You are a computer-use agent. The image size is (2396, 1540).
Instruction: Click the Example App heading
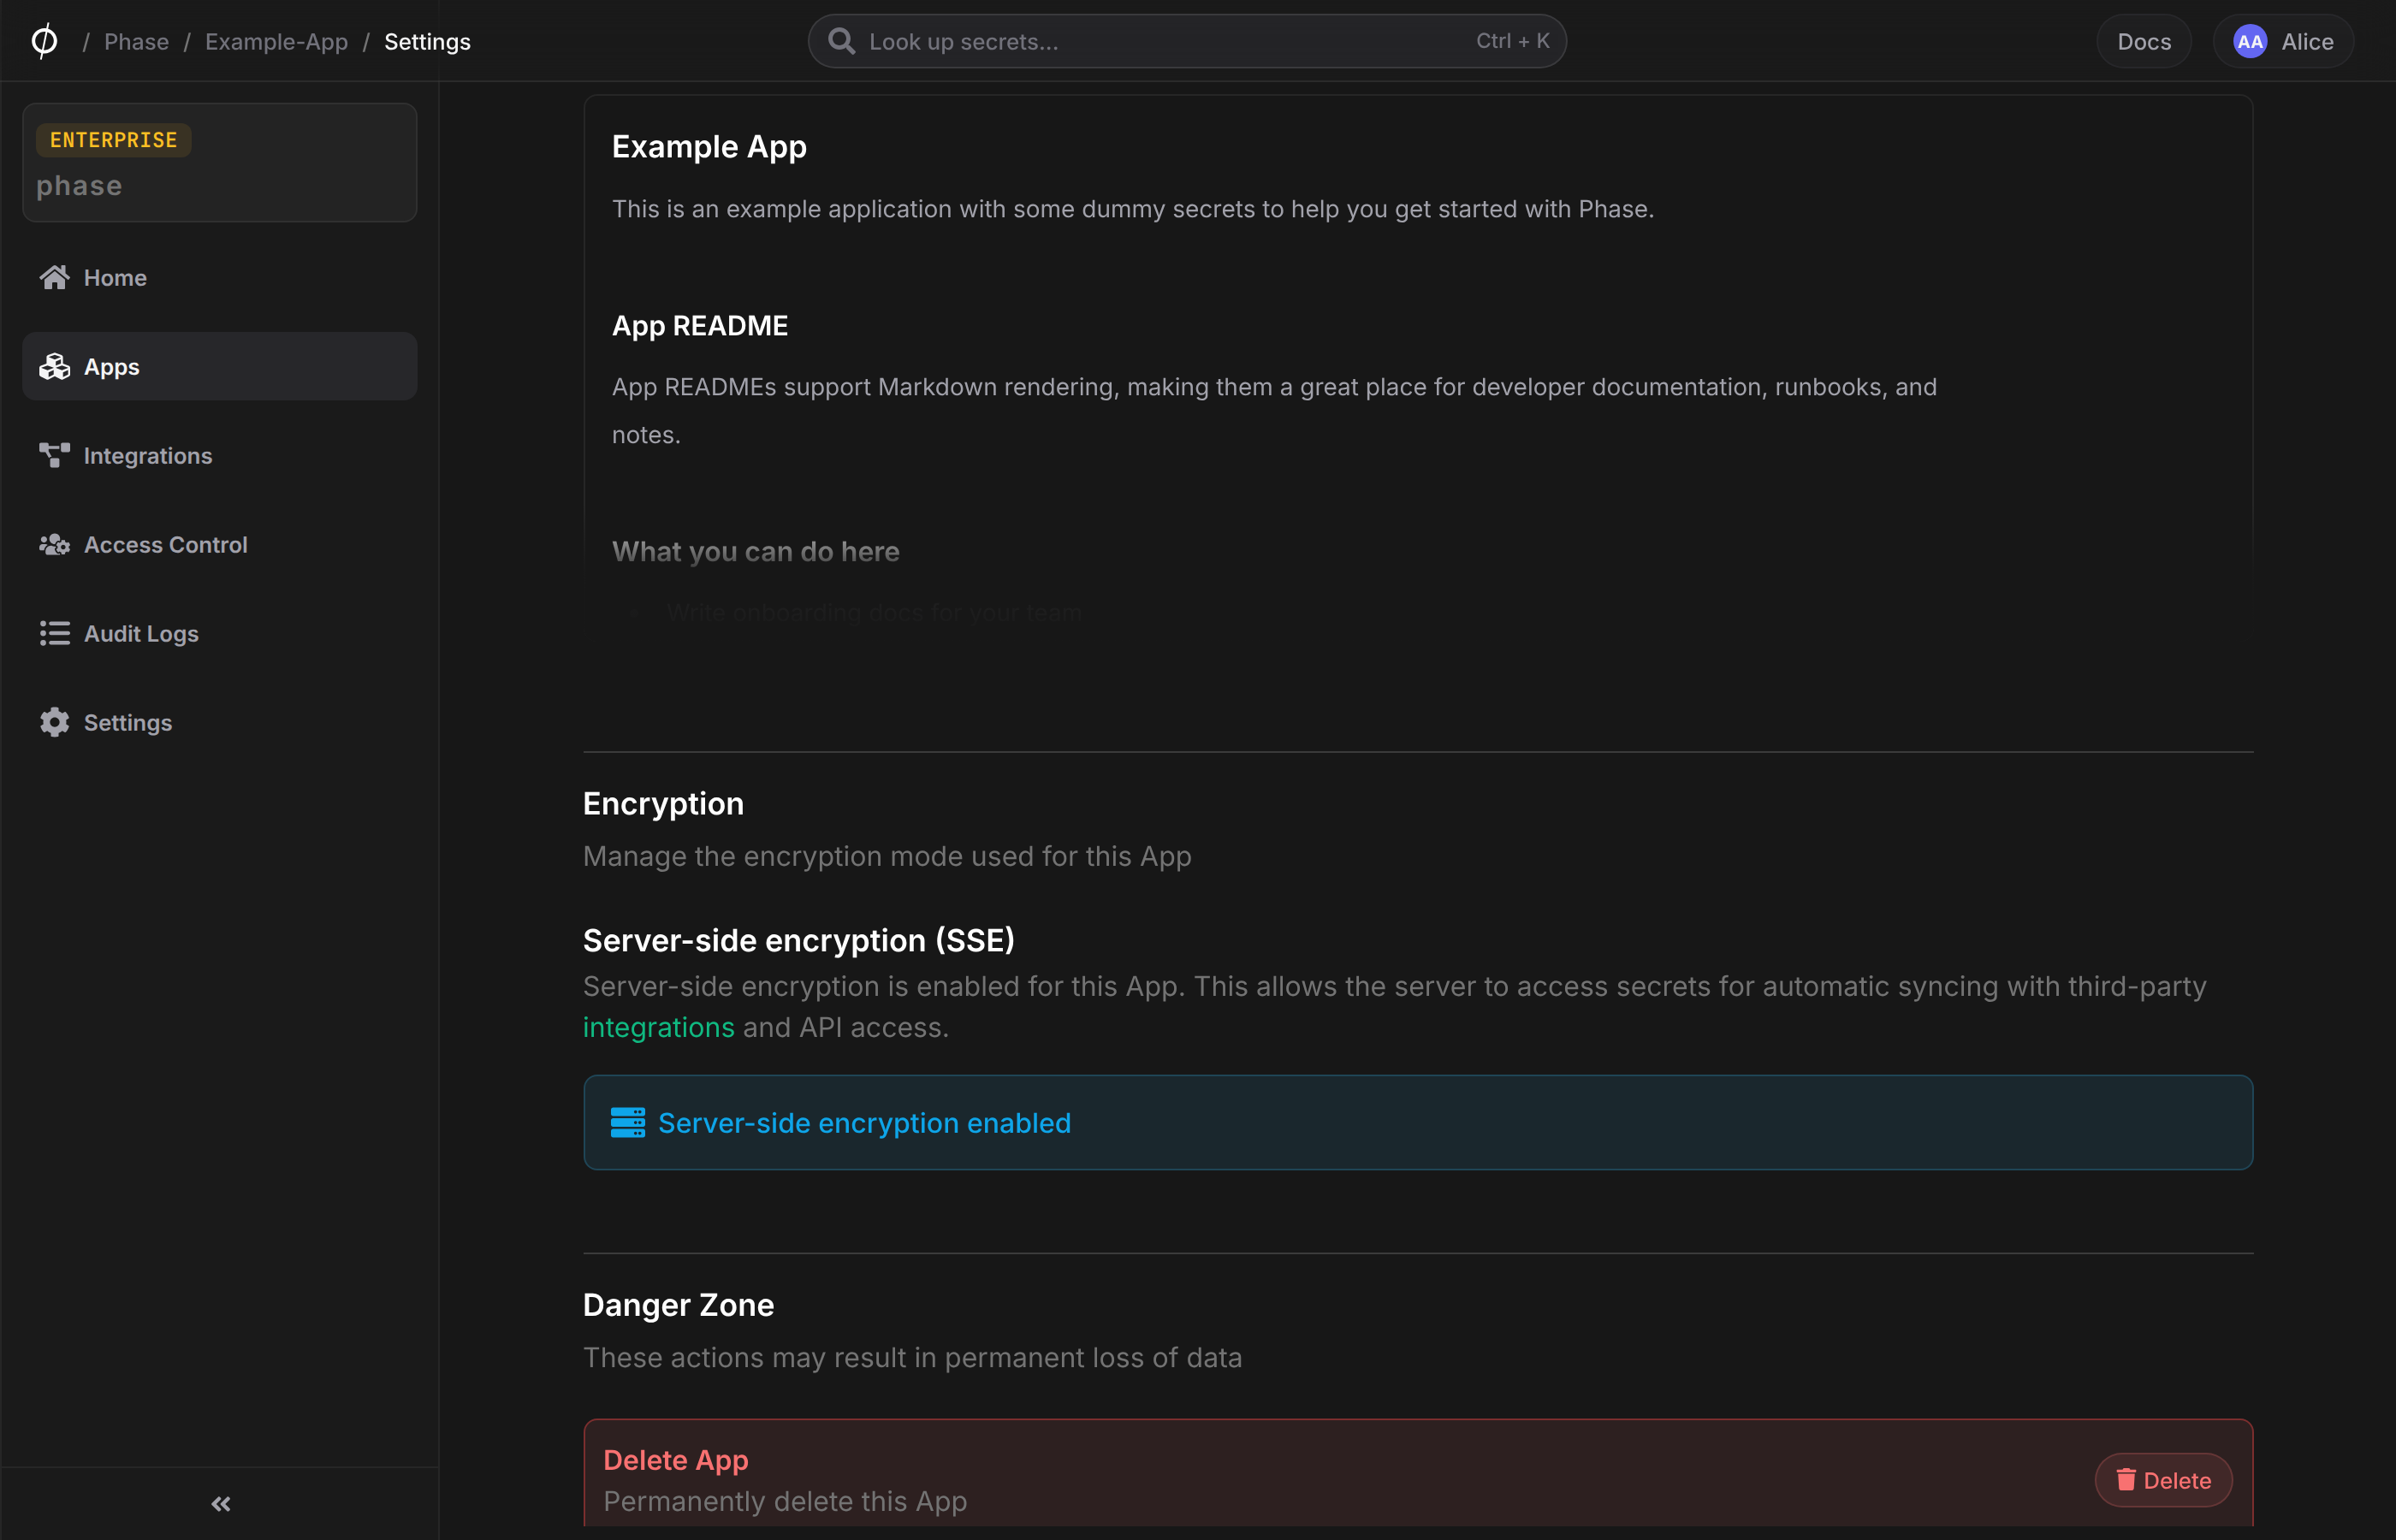pos(709,147)
